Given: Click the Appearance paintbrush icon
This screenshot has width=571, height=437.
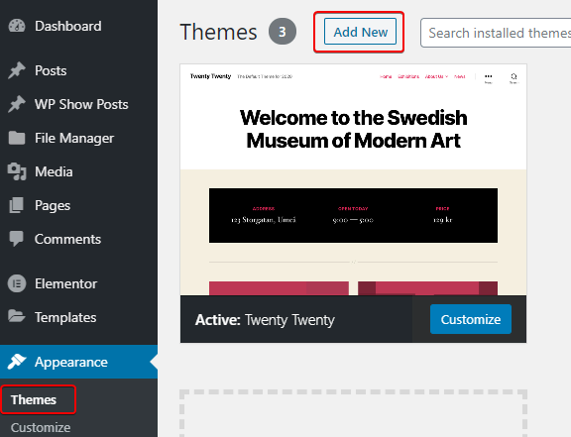Looking at the screenshot, I should pos(17,362).
